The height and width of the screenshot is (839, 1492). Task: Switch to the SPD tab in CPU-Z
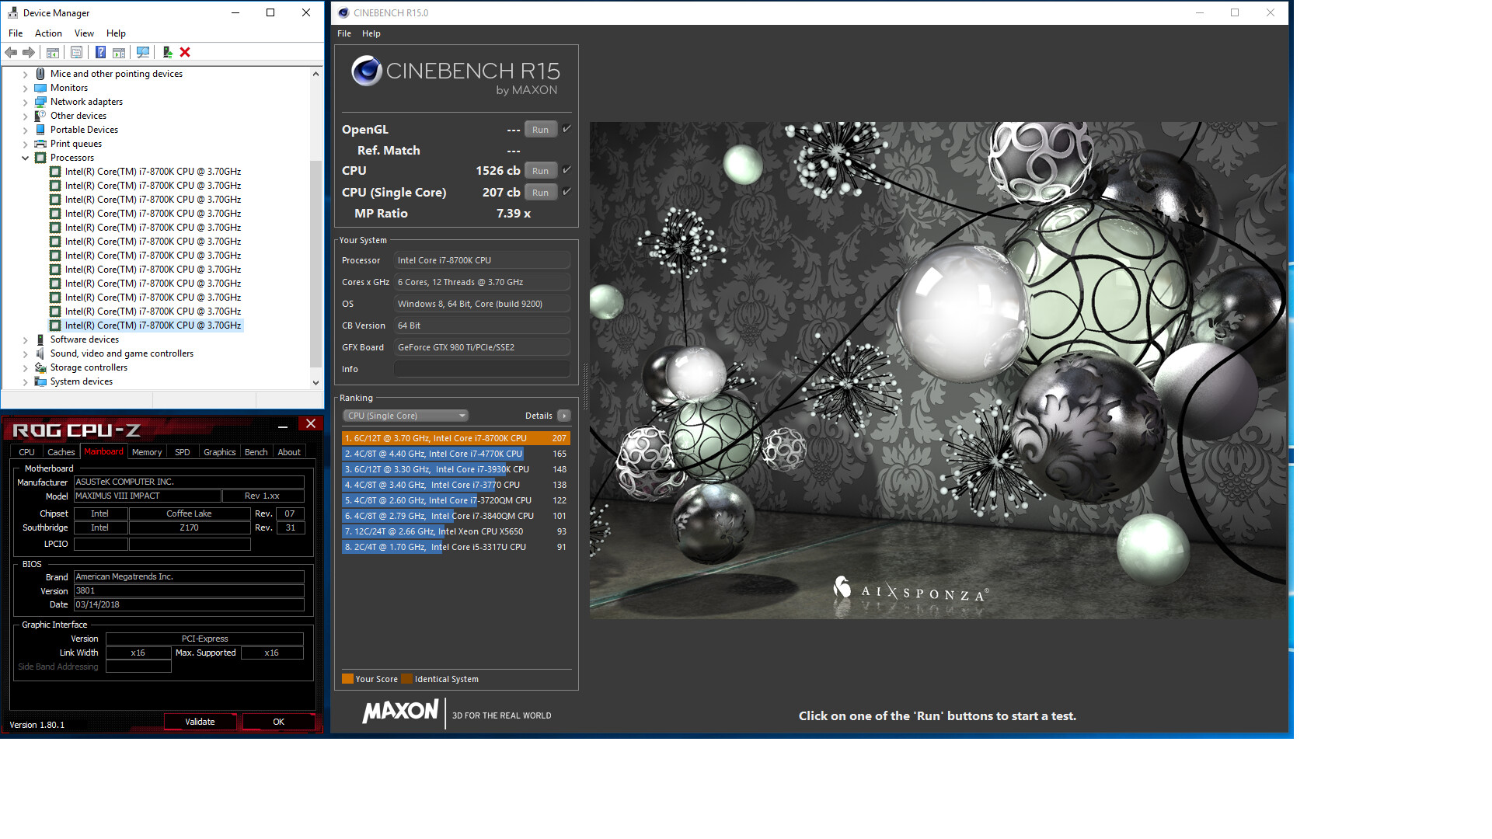[x=183, y=452]
